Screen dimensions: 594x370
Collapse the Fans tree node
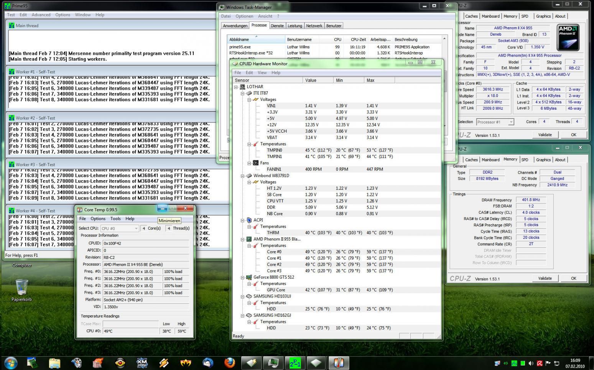tap(249, 163)
